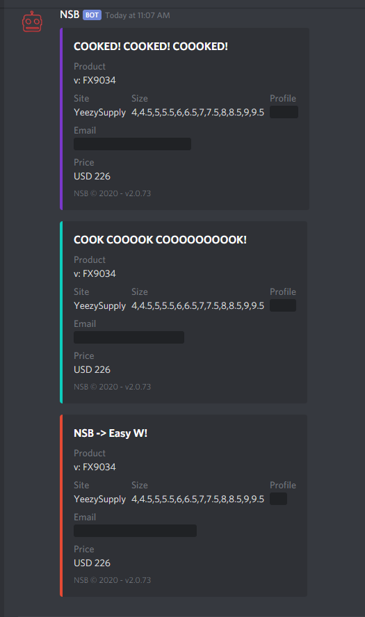This screenshot has width=365, height=617.
Task: Click the first embed's size list text
Action: point(198,113)
